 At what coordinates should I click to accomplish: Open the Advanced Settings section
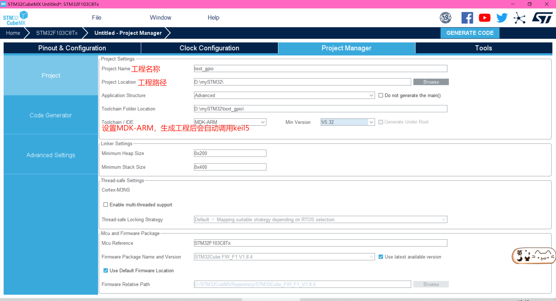51,155
